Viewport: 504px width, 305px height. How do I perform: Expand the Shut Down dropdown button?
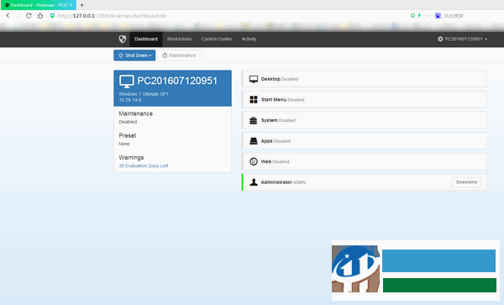(x=134, y=55)
